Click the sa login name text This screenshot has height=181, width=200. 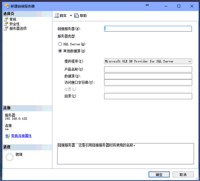[x=7, y=129]
